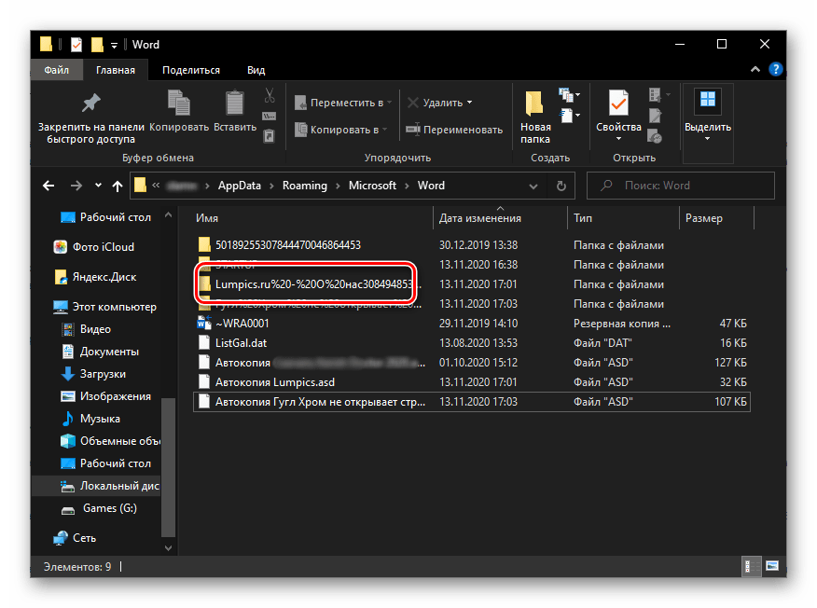Click the Copy path icon in the ribbon
Image resolution: width=817 pixels, height=608 pixels.
(x=270, y=116)
